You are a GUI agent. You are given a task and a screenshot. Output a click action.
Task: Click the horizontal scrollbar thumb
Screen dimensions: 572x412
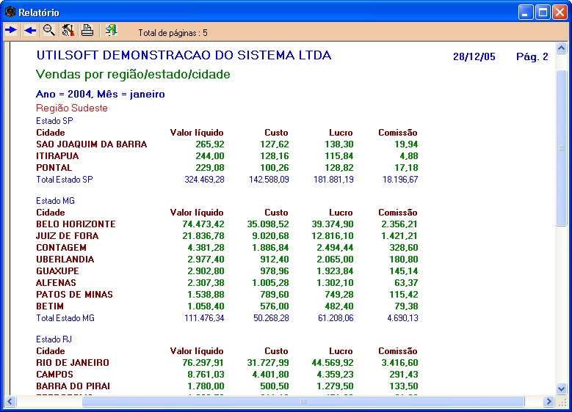[303, 402]
